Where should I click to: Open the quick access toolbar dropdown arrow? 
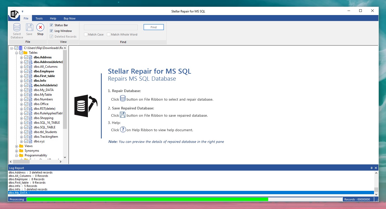click(x=23, y=11)
